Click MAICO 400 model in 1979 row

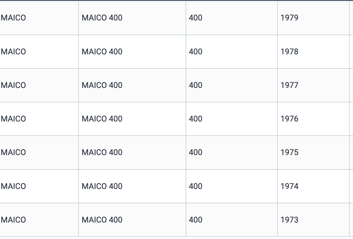point(102,18)
